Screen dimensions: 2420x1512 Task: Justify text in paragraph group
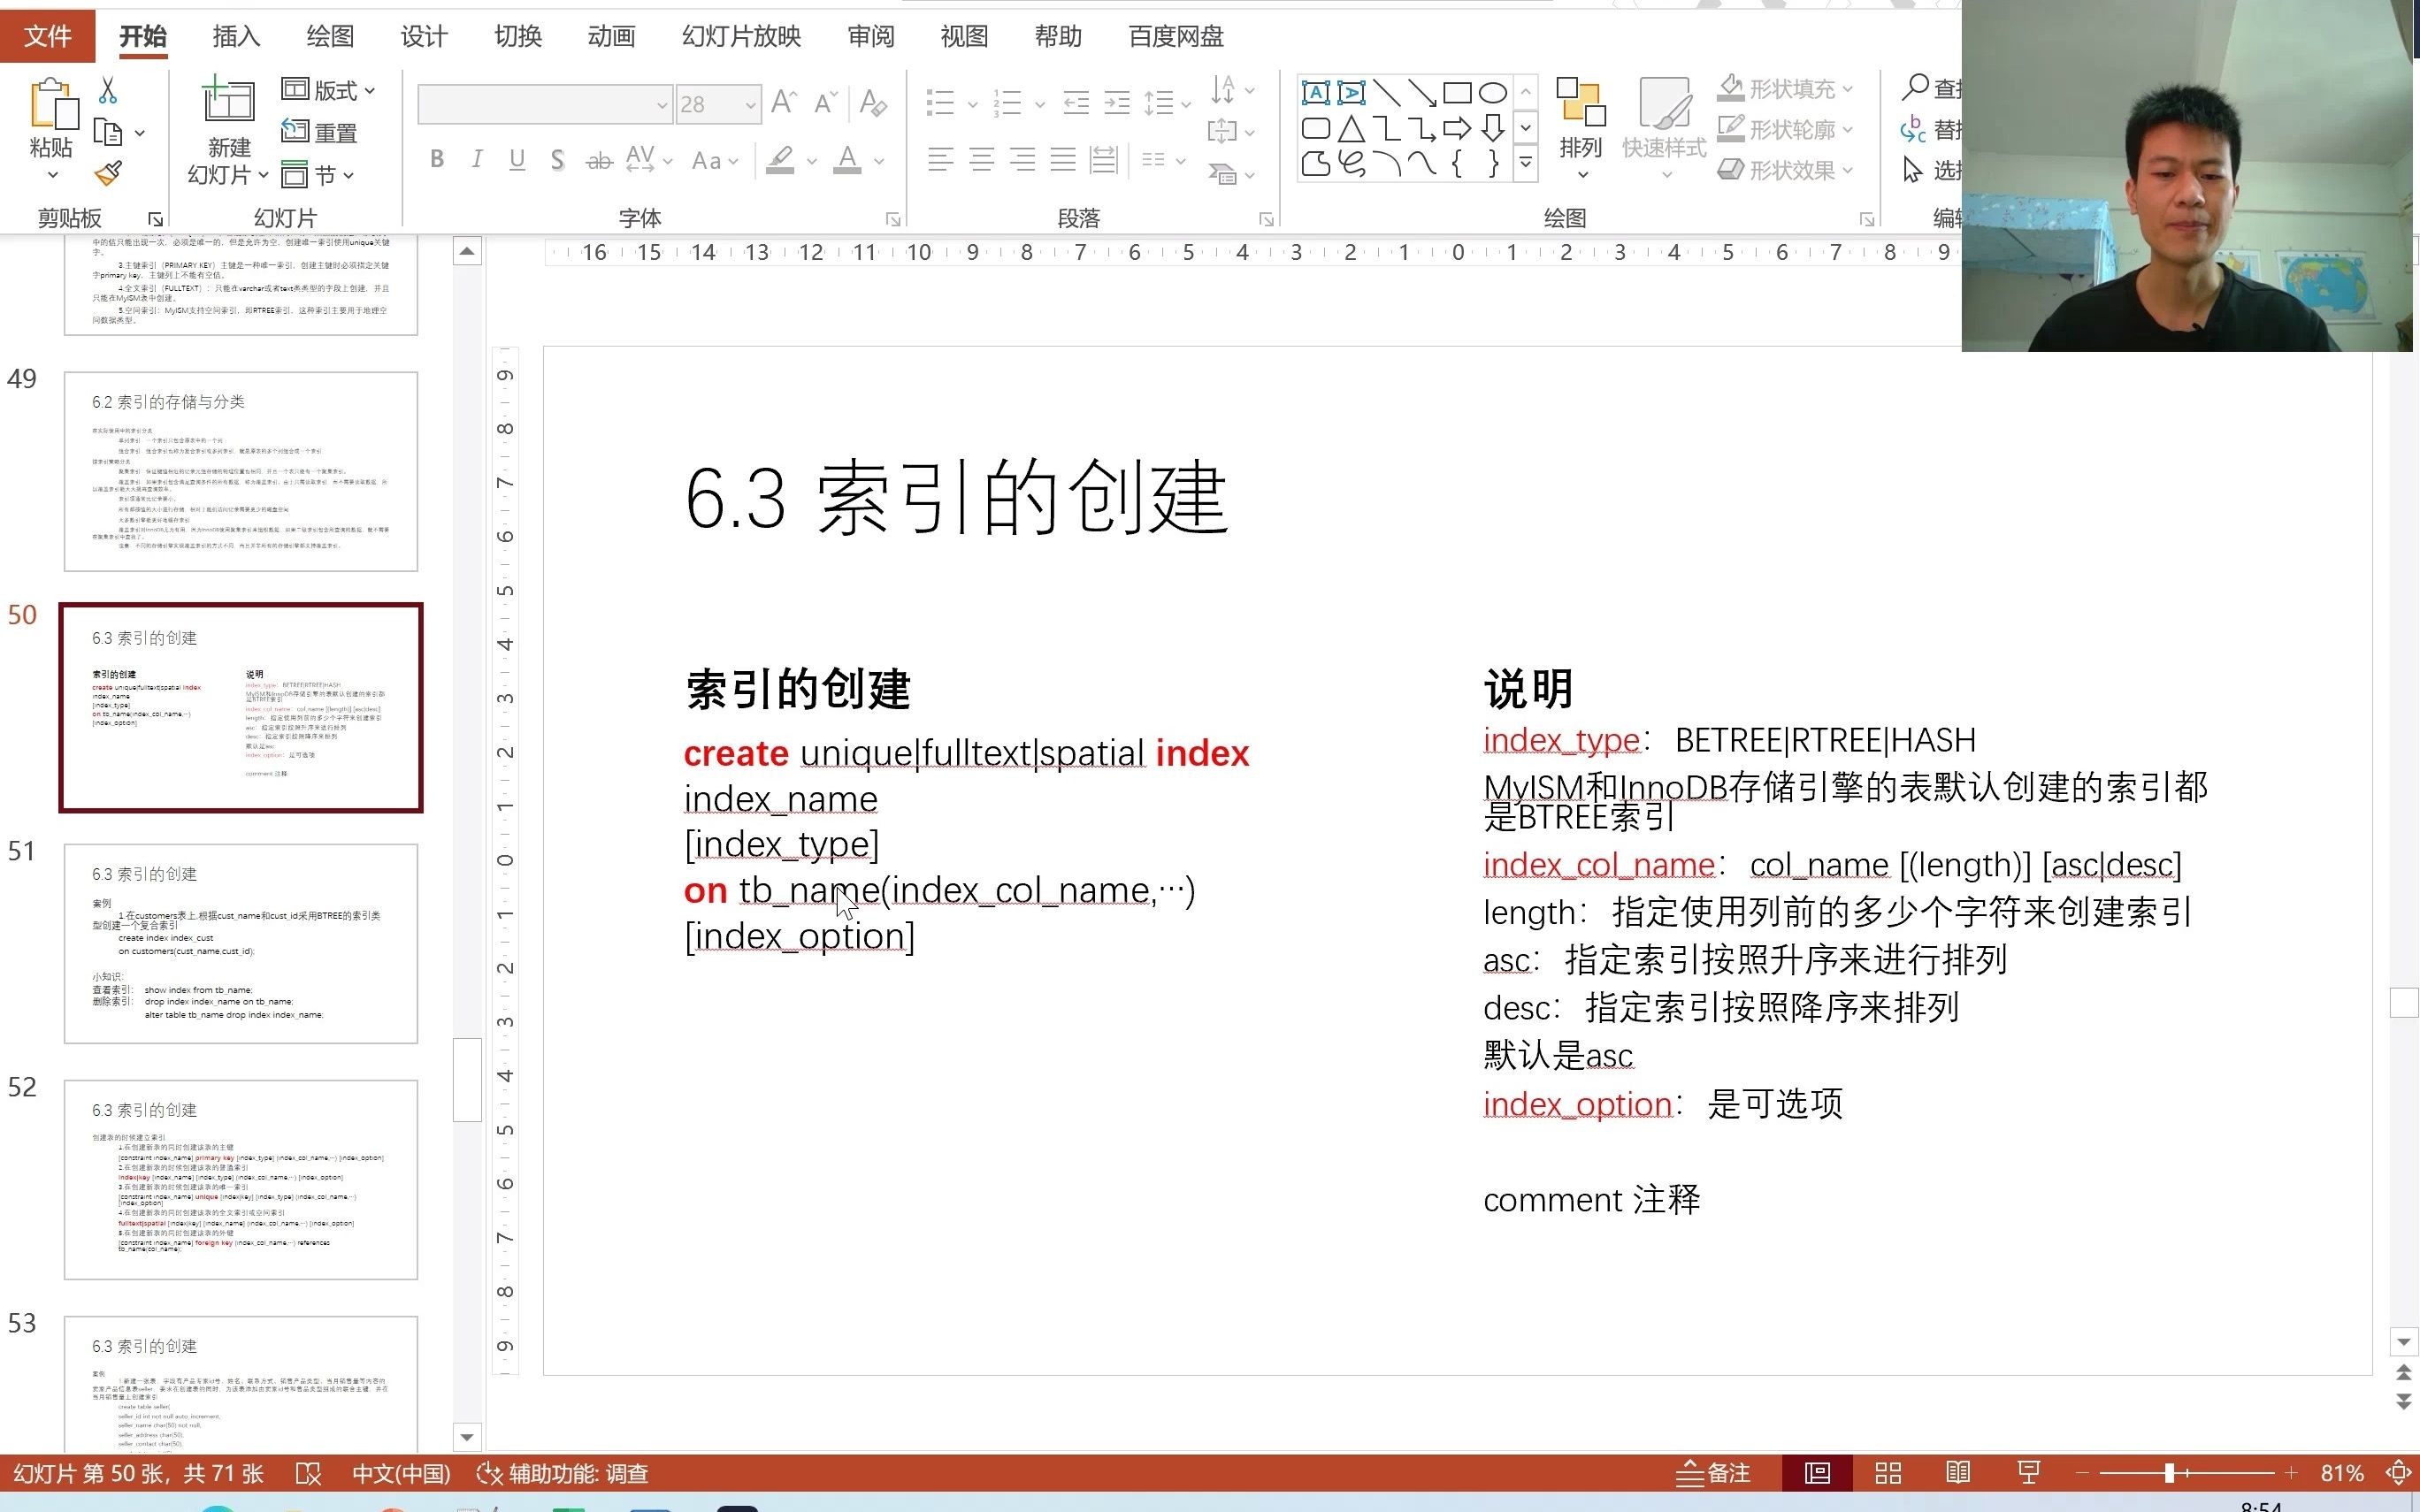pos(1063,159)
